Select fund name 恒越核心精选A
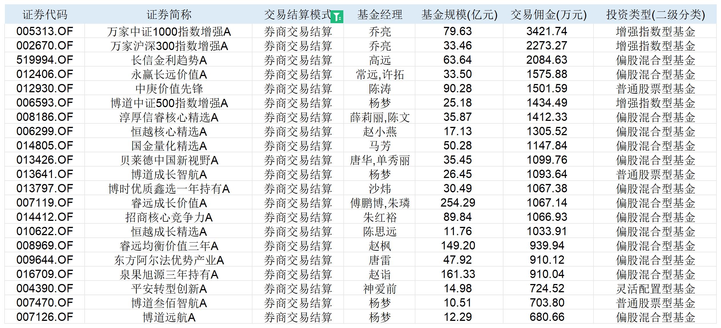 pyautogui.click(x=169, y=131)
